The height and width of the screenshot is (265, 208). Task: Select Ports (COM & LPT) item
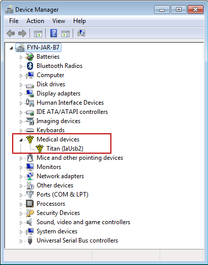pyautogui.click(x=63, y=195)
